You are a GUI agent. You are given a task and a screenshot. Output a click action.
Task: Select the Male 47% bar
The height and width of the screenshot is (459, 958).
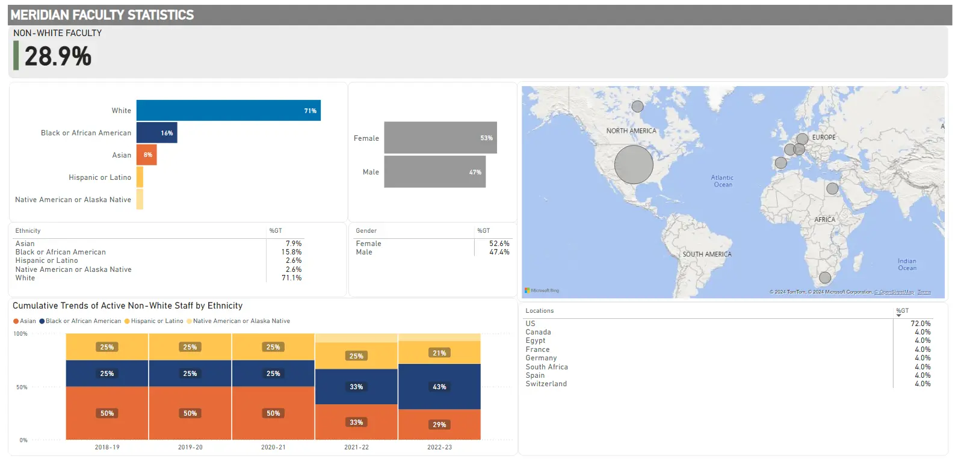pyautogui.click(x=435, y=172)
